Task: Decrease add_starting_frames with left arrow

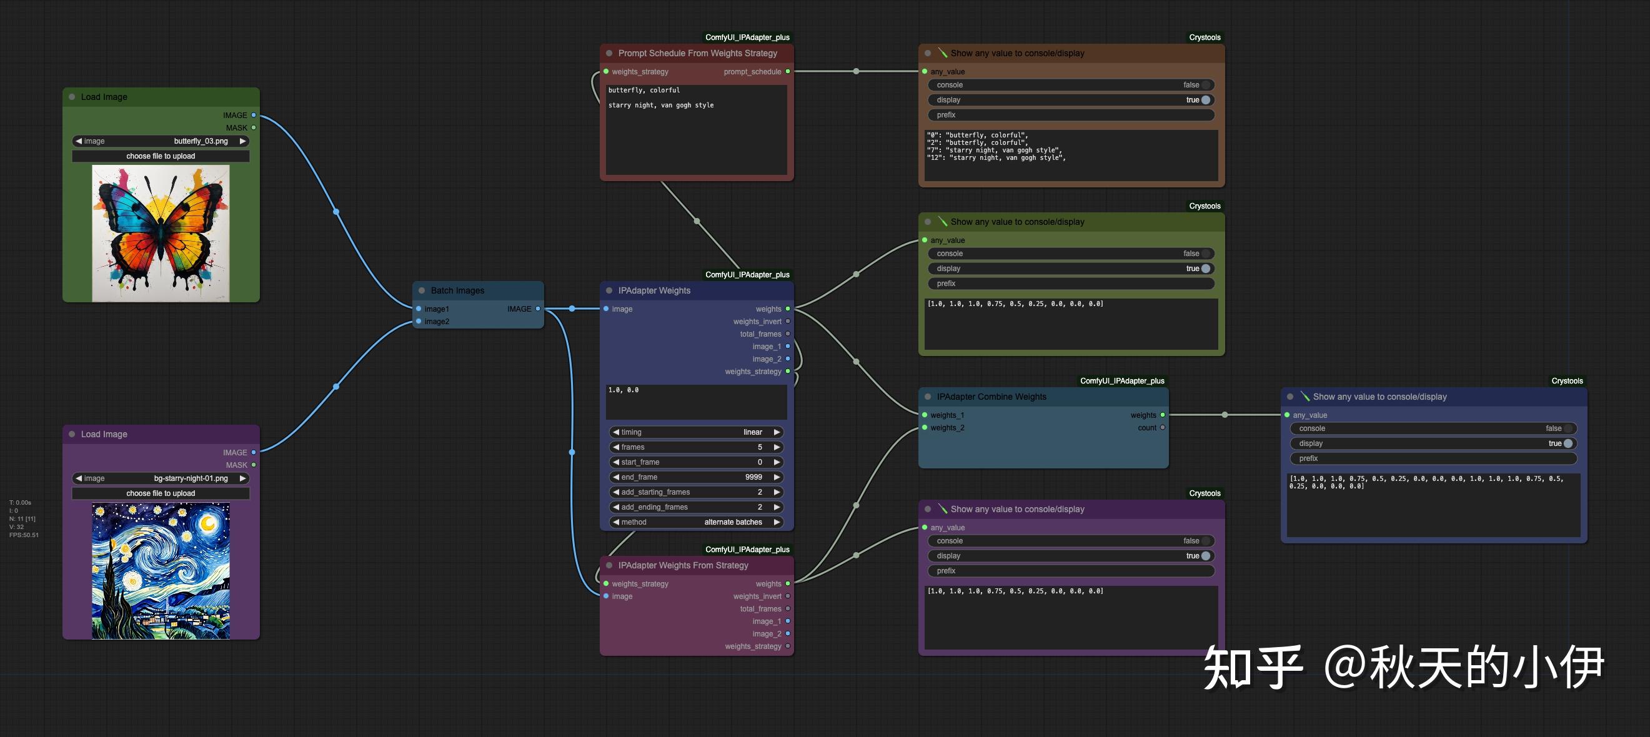Action: click(615, 492)
